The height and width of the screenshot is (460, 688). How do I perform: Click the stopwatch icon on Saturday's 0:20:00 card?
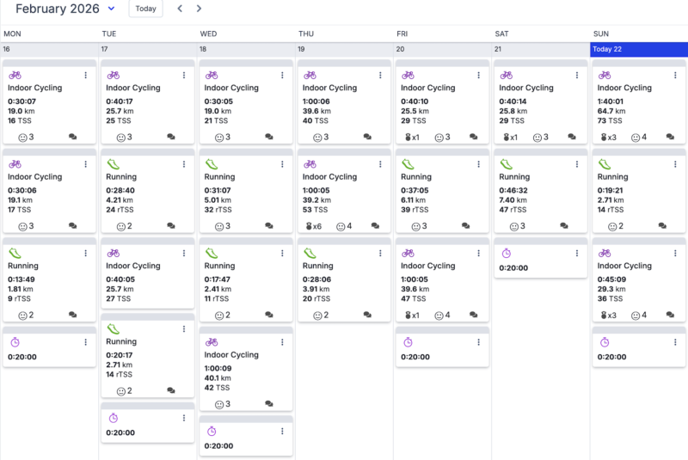point(507,253)
